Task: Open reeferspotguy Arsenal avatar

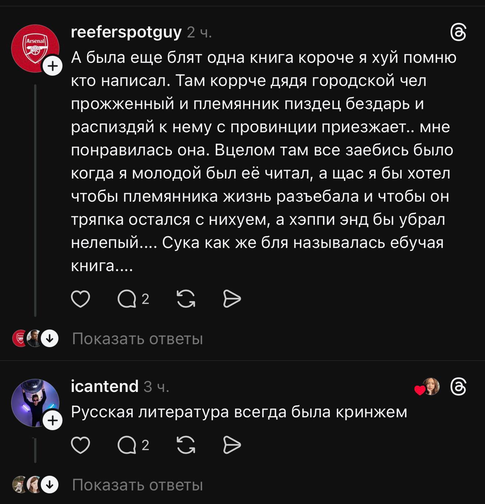Action: [x=35, y=47]
